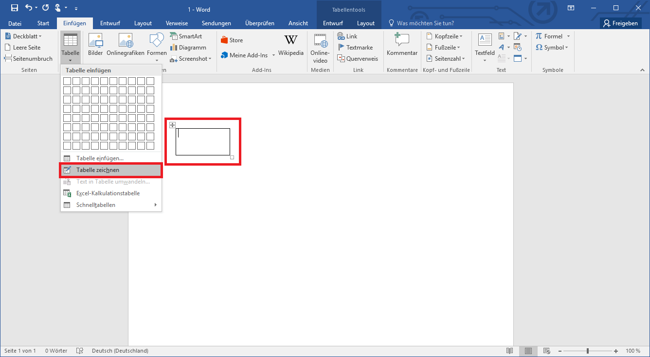Open the proofing status icon in status bar

[80, 351]
